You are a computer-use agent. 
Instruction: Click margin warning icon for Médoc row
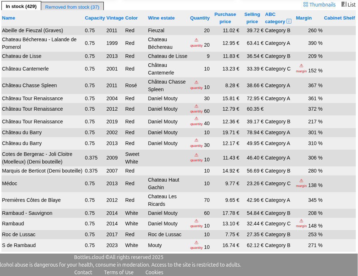(x=301, y=181)
